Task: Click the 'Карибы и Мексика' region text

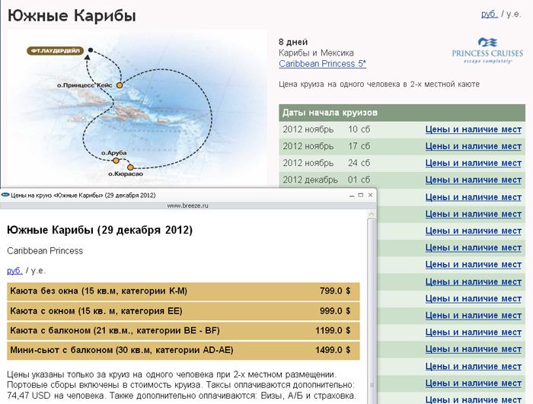Action: [x=316, y=53]
